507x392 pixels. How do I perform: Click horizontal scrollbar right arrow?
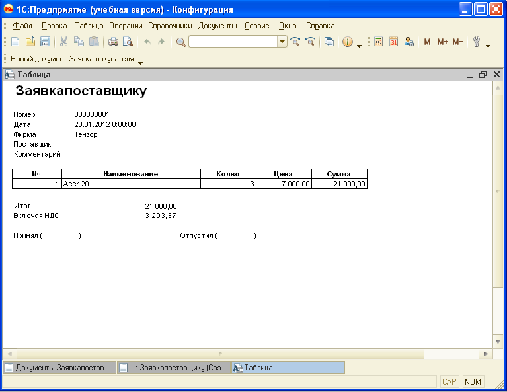coord(486,354)
